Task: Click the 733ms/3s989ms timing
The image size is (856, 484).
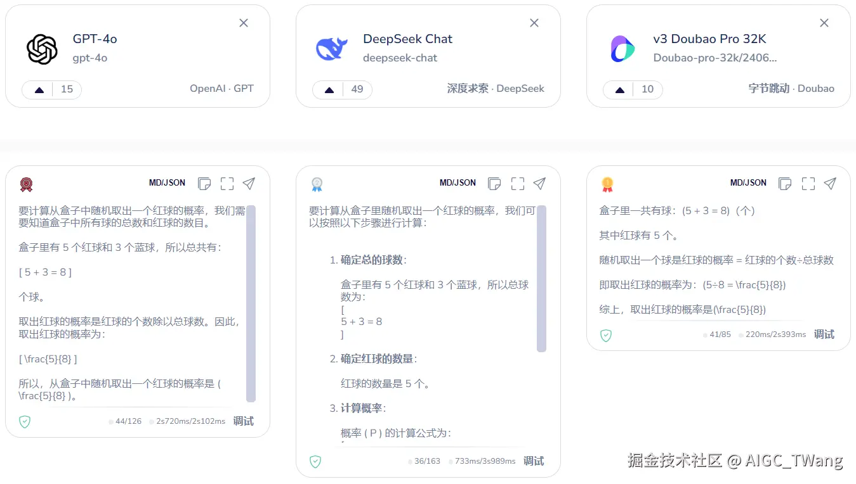Action: click(485, 461)
